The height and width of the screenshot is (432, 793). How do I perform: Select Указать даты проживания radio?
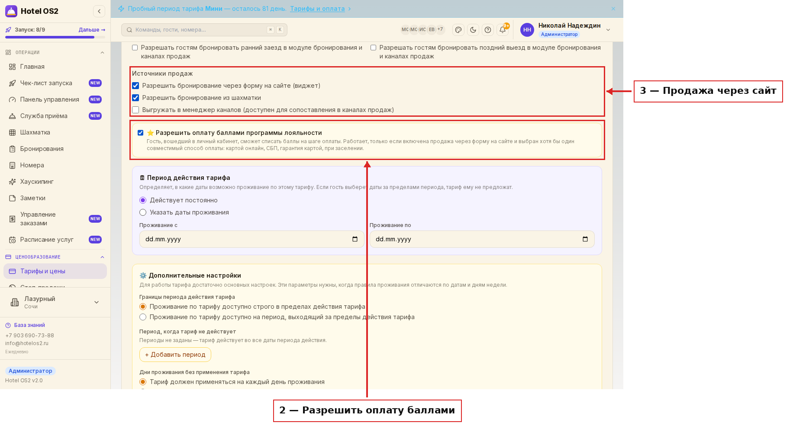tap(143, 212)
